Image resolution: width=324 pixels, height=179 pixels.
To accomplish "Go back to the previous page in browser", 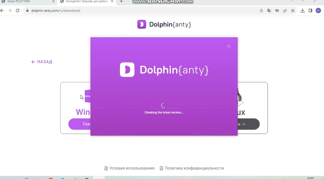I will (x=2, y=11).
